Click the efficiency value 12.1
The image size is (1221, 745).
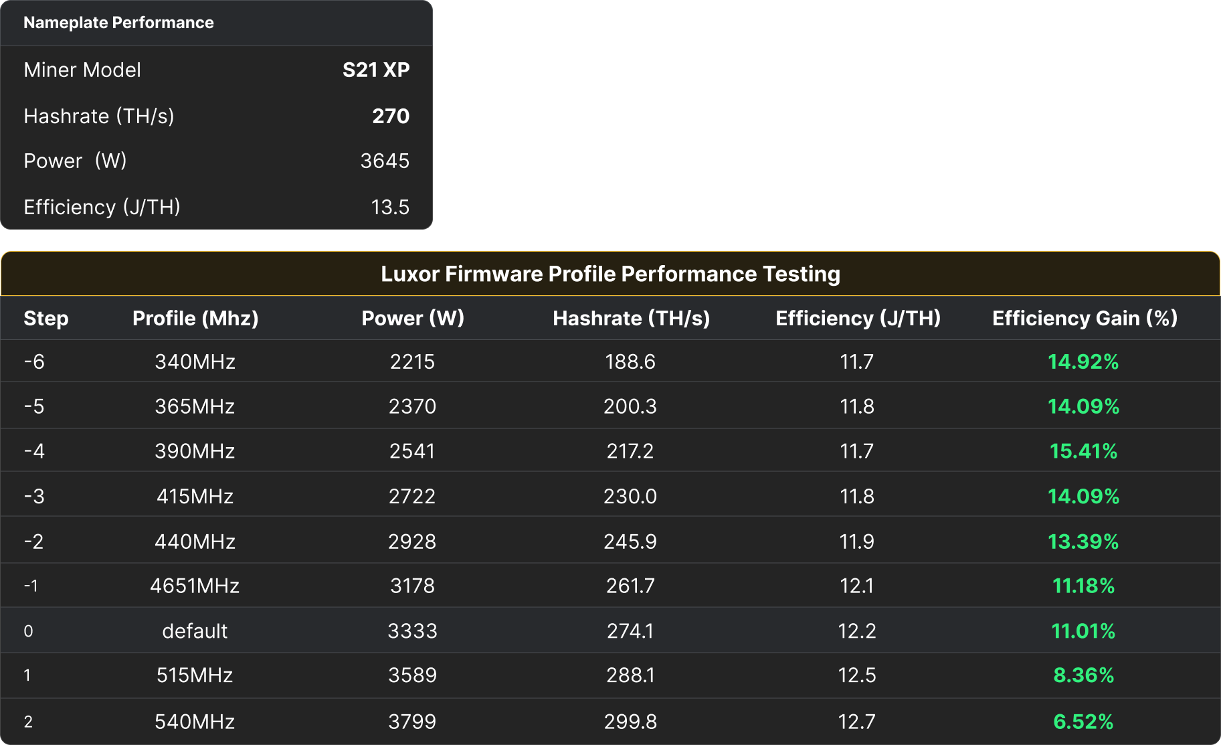pos(857,586)
